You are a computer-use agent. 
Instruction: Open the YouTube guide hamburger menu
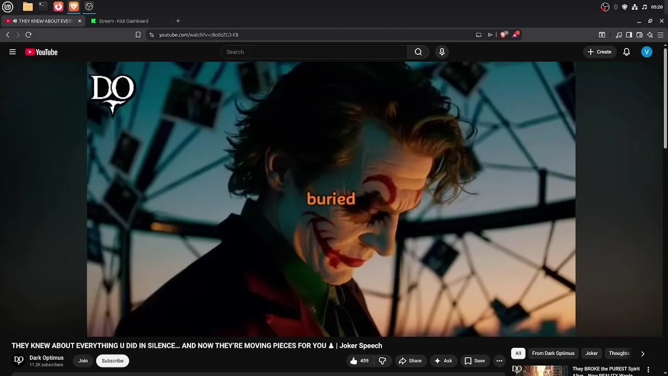point(13,52)
